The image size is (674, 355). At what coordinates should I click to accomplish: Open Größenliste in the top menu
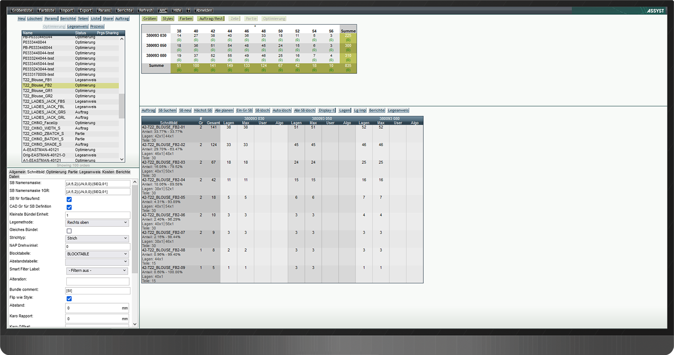[21, 10]
